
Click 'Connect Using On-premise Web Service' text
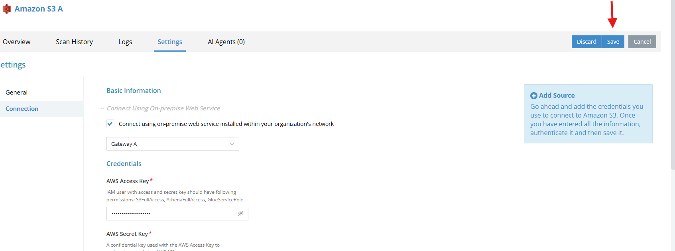tap(163, 108)
